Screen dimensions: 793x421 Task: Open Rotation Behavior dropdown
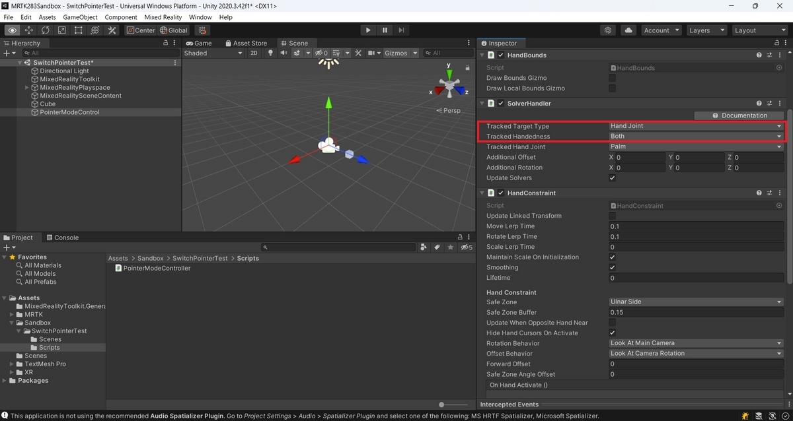(x=696, y=343)
